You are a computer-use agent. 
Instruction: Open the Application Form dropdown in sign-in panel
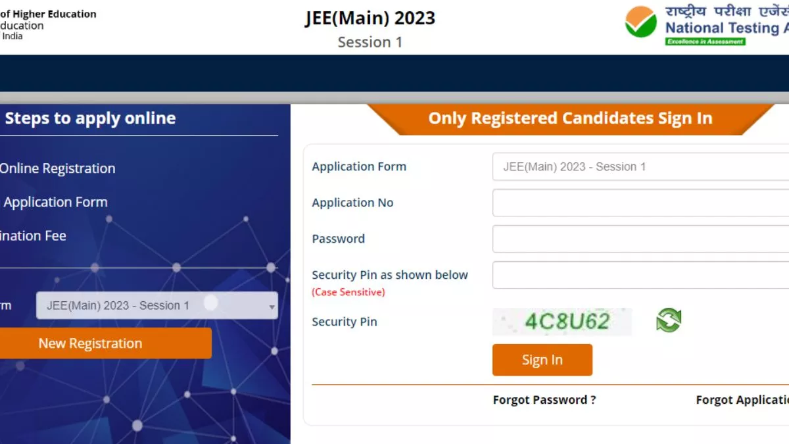(640, 166)
